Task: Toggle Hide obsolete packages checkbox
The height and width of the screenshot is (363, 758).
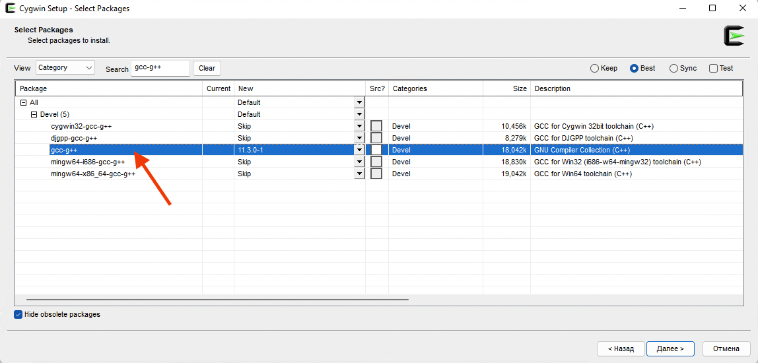Action: click(18, 314)
